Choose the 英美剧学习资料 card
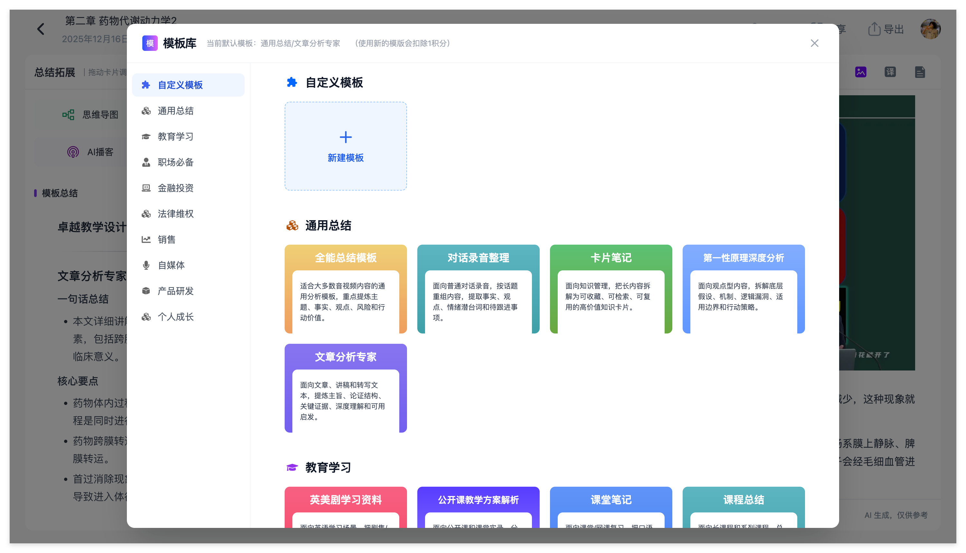 click(x=345, y=507)
